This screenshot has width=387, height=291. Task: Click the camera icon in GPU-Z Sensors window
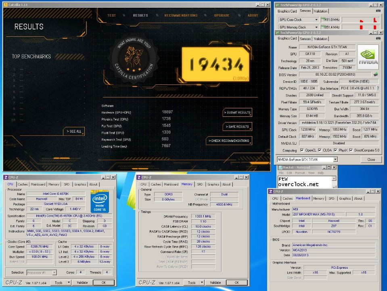pos(378,11)
